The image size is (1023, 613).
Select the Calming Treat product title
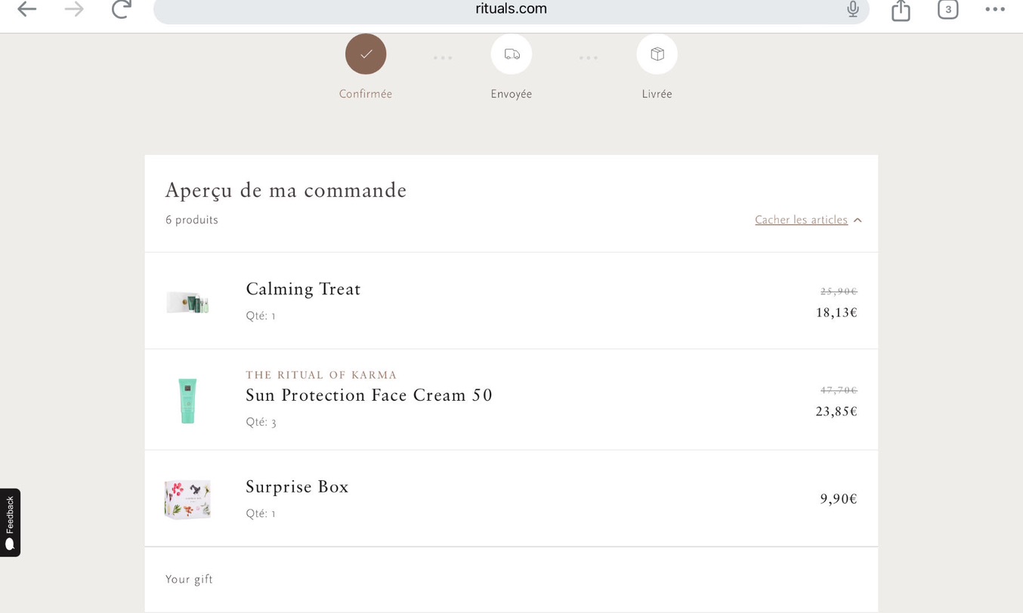tap(303, 289)
